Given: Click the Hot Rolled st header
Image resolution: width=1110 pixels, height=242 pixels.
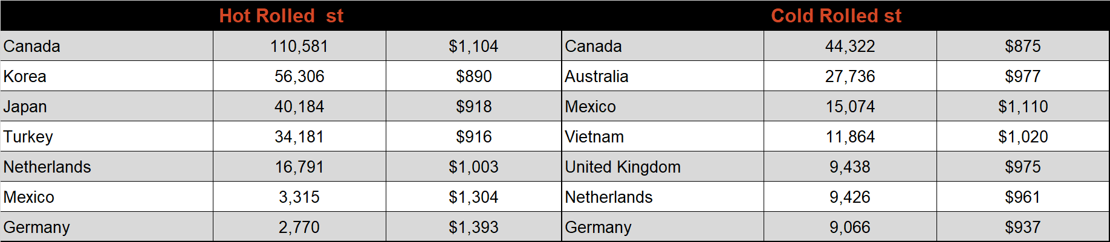Looking at the screenshot, I should [x=281, y=16].
